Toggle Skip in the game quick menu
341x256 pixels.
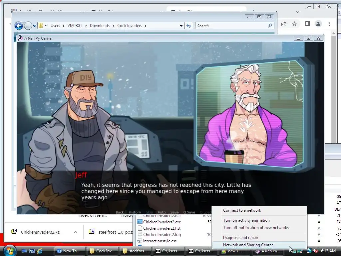point(149,212)
